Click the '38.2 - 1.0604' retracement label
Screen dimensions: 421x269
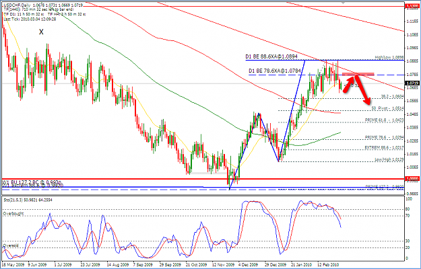[x=393, y=96]
